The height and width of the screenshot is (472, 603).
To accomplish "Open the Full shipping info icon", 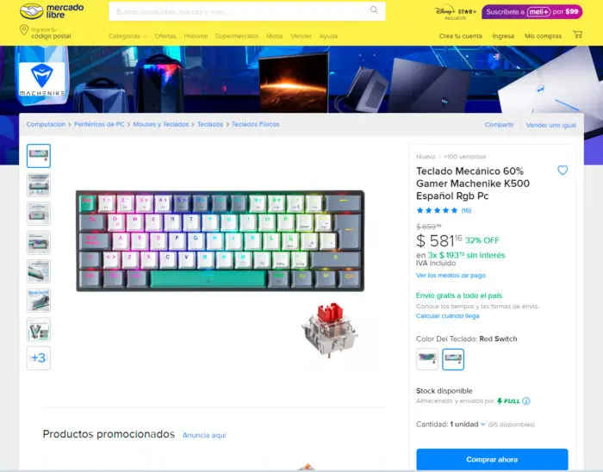I will pos(526,401).
